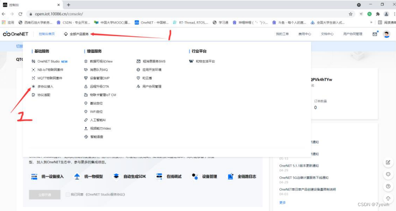Open the OneNET单日单产品创建设备量限制说明 notice
The height and width of the screenshot is (211, 396).
click(307, 189)
